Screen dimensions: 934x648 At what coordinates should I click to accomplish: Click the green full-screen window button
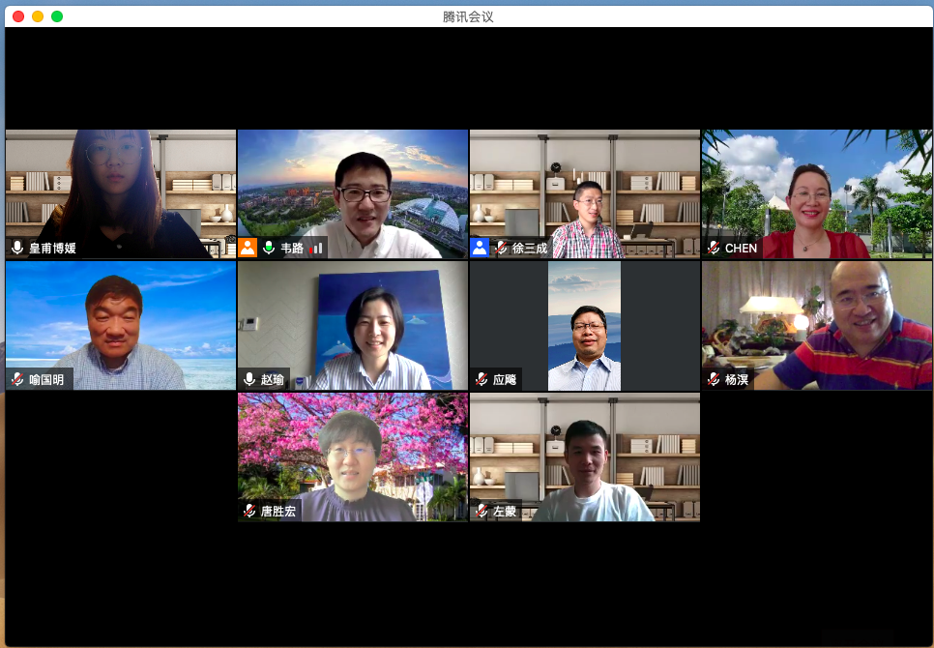pyautogui.click(x=57, y=16)
